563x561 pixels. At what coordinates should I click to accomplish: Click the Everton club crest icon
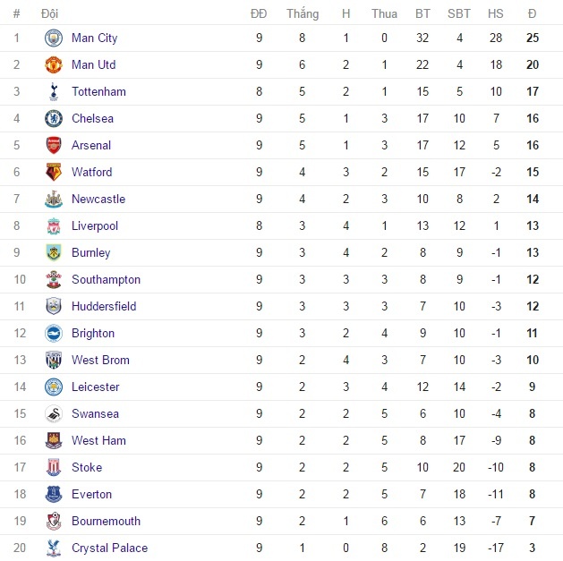[x=53, y=495]
